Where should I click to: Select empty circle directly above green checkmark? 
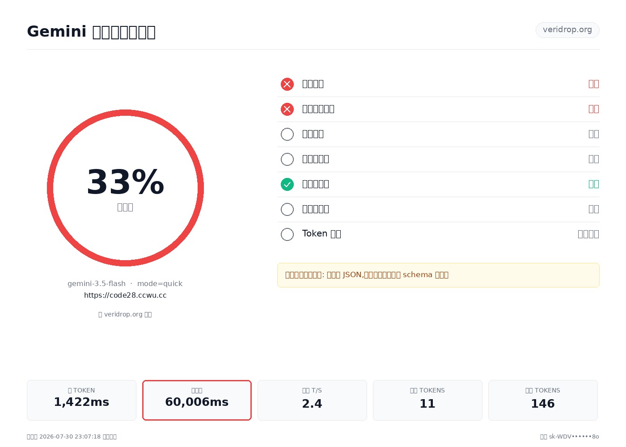pos(287,159)
